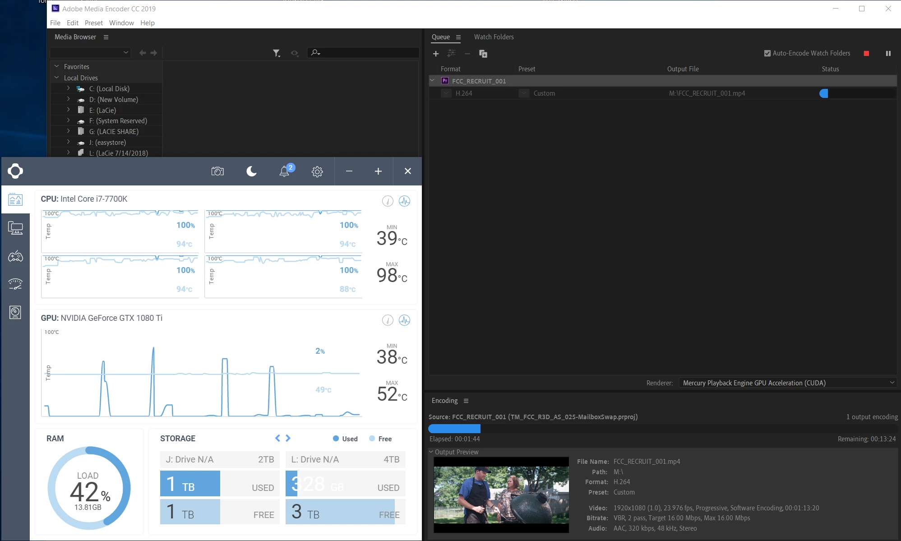The height and width of the screenshot is (541, 901).
Task: Switch GPU panel to gauge view
Action: (x=388, y=320)
